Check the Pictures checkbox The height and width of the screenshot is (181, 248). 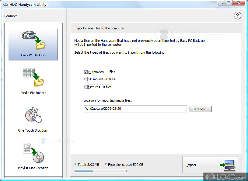tap(86, 87)
